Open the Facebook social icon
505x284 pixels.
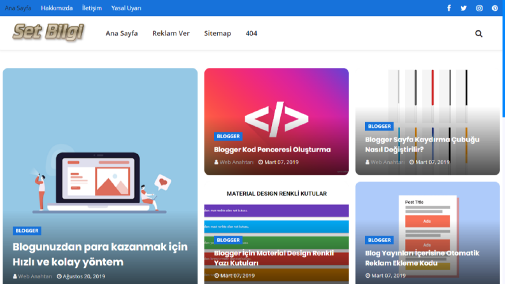(448, 8)
